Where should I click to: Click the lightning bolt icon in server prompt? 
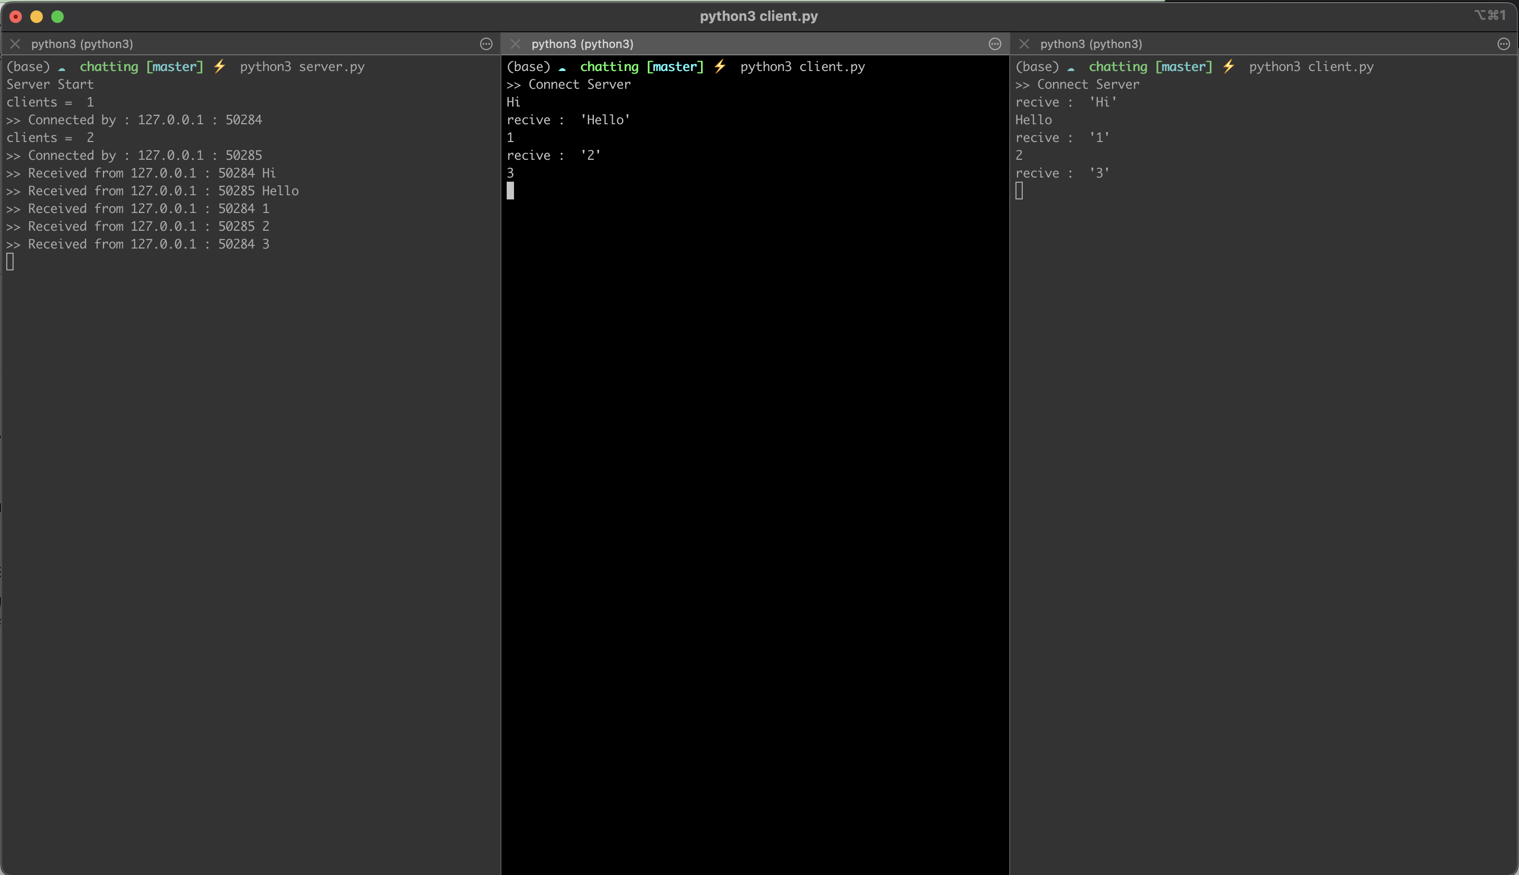pos(219,66)
